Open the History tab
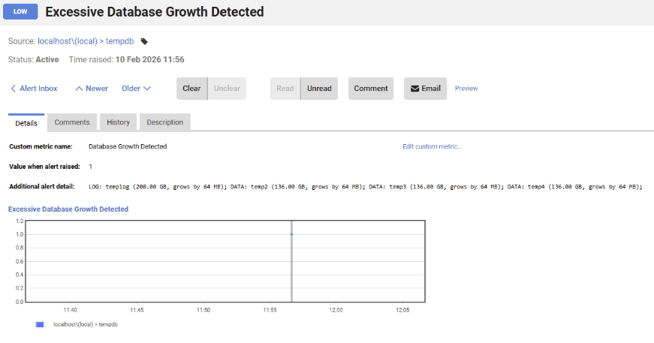The width and height of the screenshot is (654, 343). [118, 122]
